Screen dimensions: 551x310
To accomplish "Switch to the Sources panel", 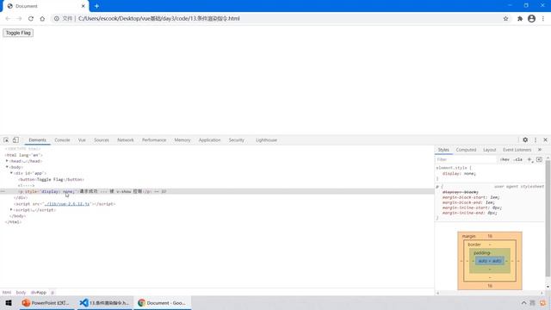I will (102, 139).
